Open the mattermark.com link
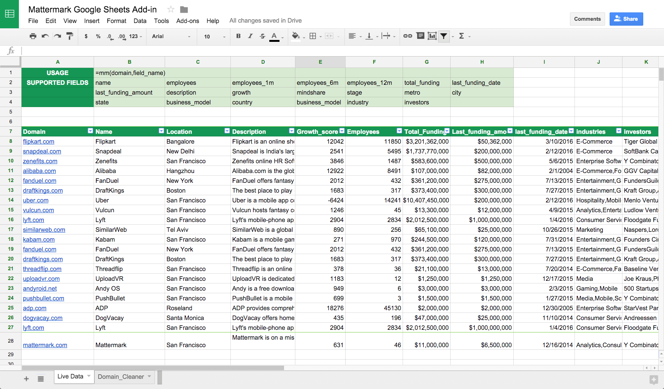 (45, 345)
